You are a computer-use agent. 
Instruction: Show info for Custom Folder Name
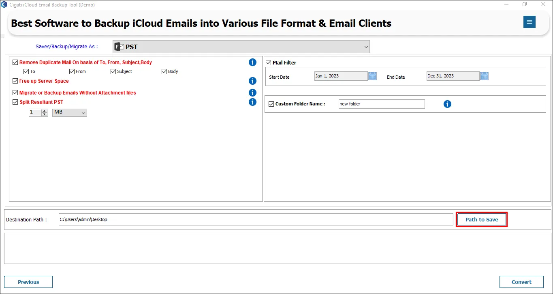pyautogui.click(x=447, y=104)
